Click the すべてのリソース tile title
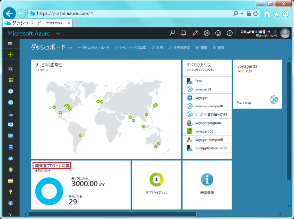Viewport: 294px width, 219px height. (x=199, y=65)
